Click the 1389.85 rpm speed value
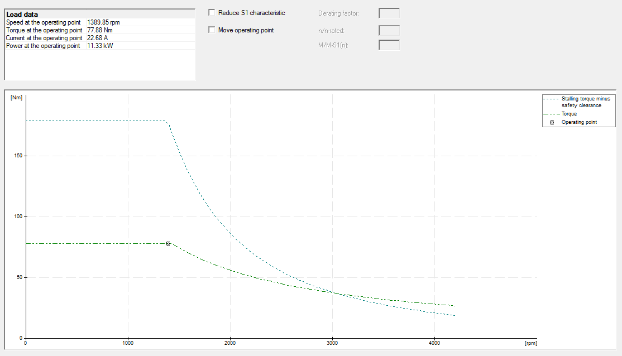Viewport: 622px width, 356px height. (x=103, y=22)
